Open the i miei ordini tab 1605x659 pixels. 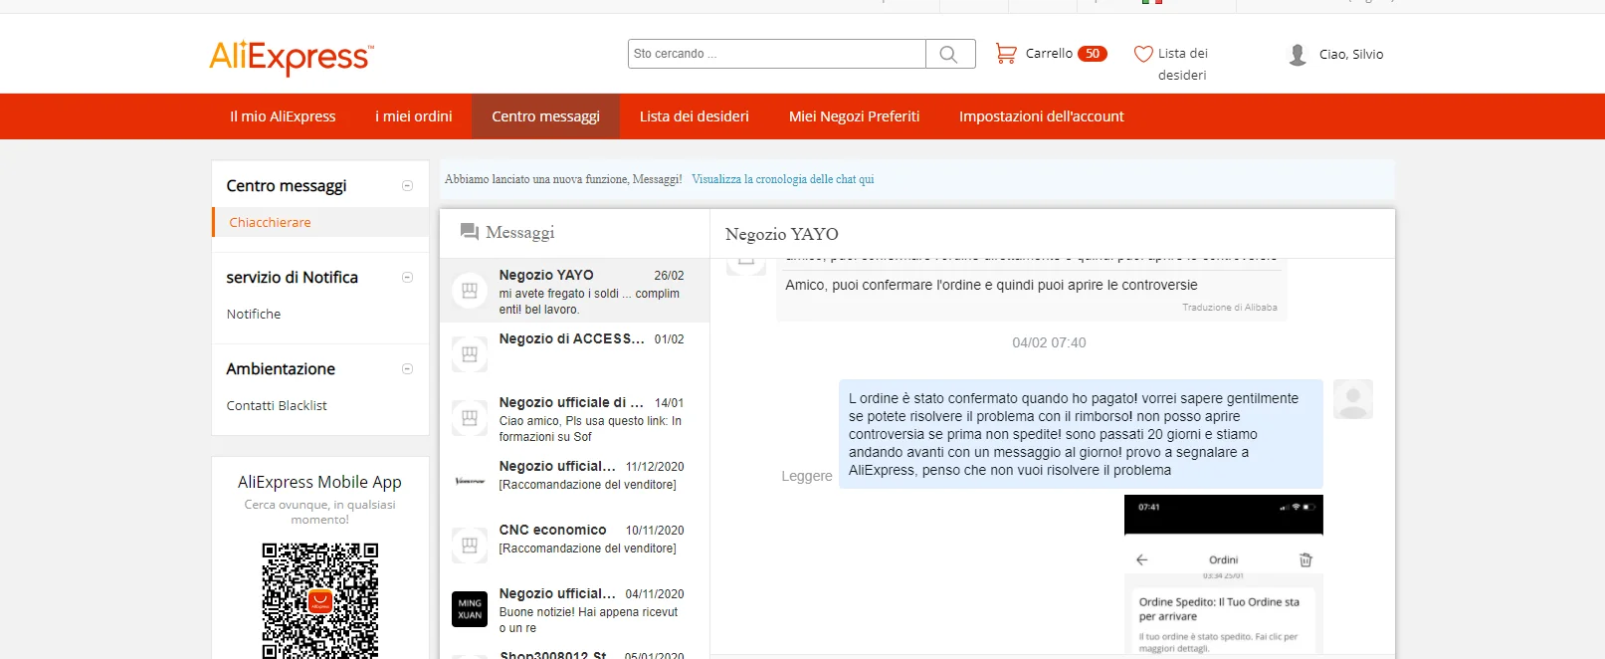click(x=414, y=116)
